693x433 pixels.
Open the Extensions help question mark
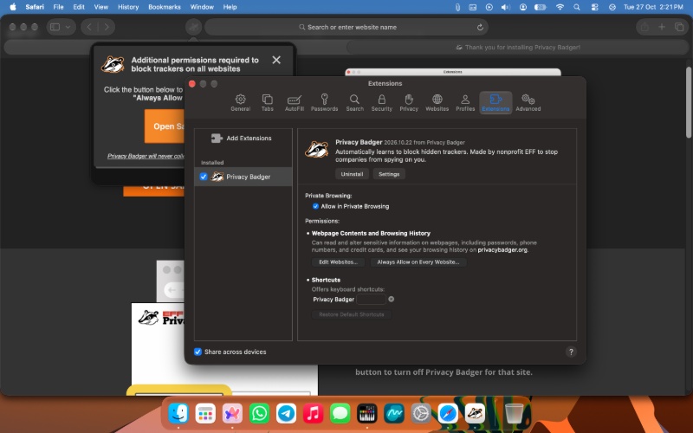point(571,352)
